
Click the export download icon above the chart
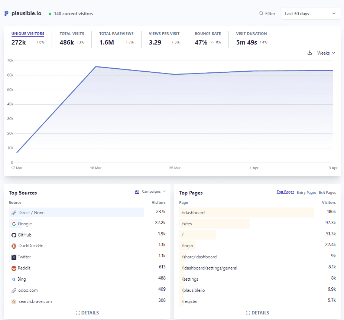click(x=309, y=53)
